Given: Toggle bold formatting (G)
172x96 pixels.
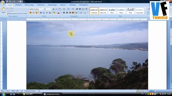Looking at the screenshot, I should [30, 13].
